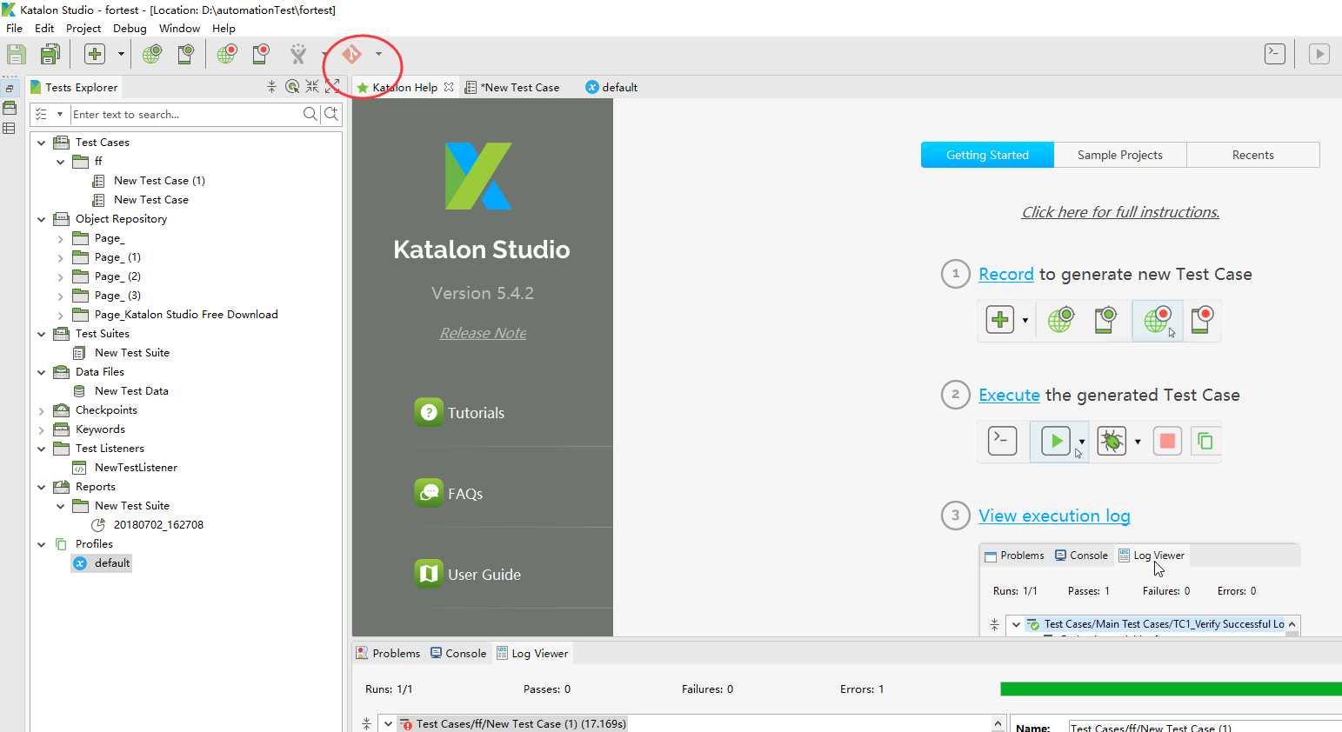Select the 'default' profile in tree
The width and height of the screenshot is (1342, 732).
[x=112, y=563]
